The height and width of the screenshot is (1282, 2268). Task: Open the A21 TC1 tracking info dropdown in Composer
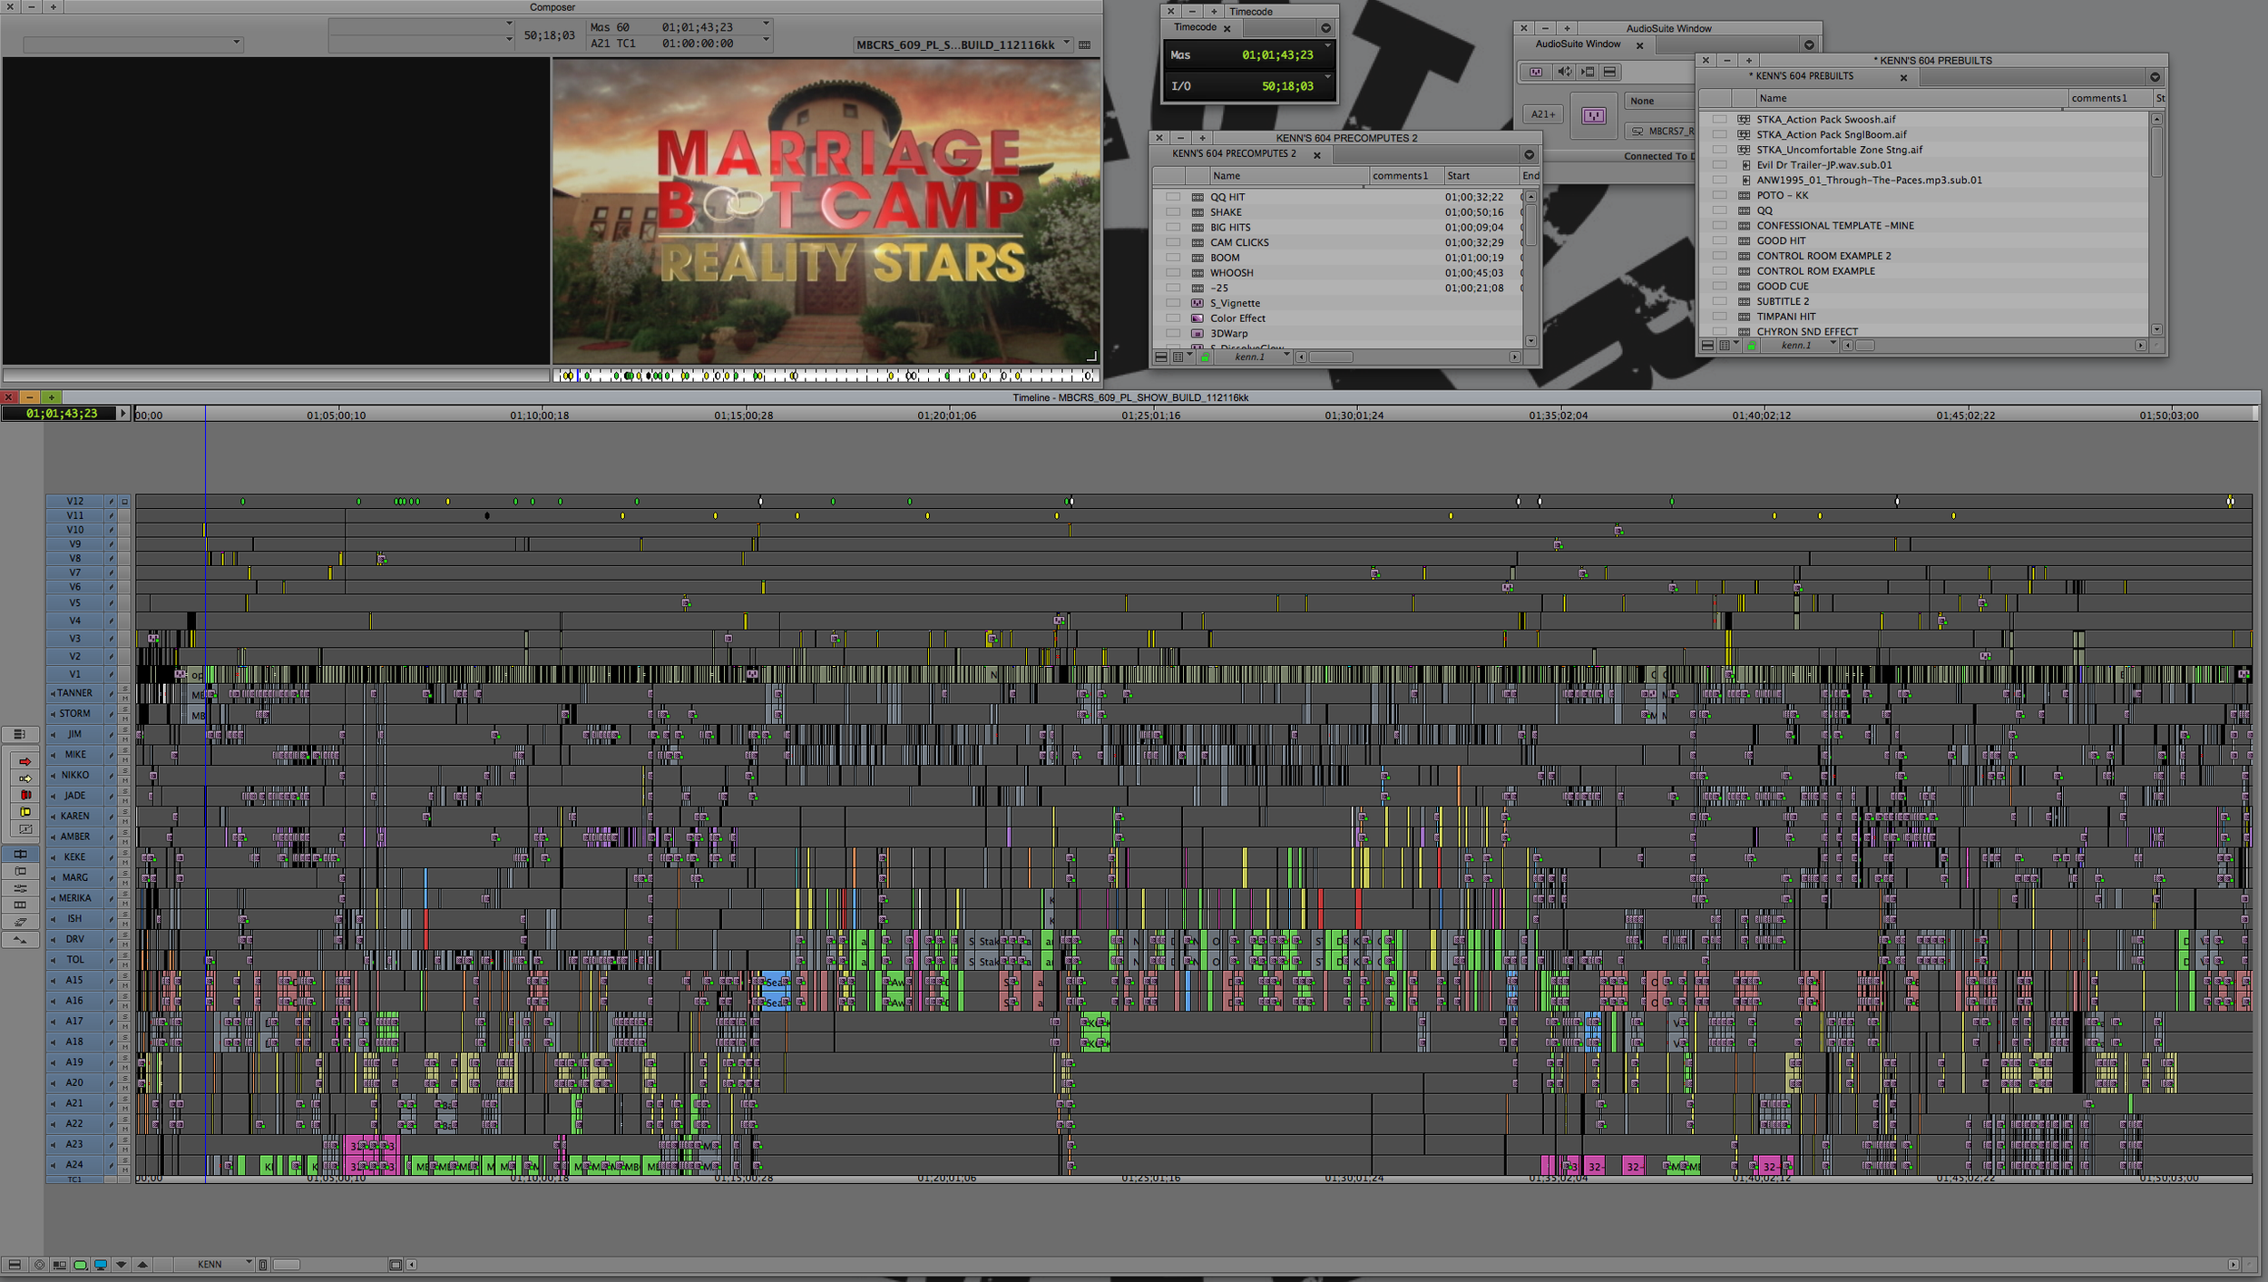[x=767, y=41]
